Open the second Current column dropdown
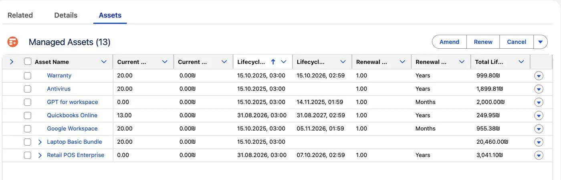This screenshot has width=561, height=180. coord(224,62)
